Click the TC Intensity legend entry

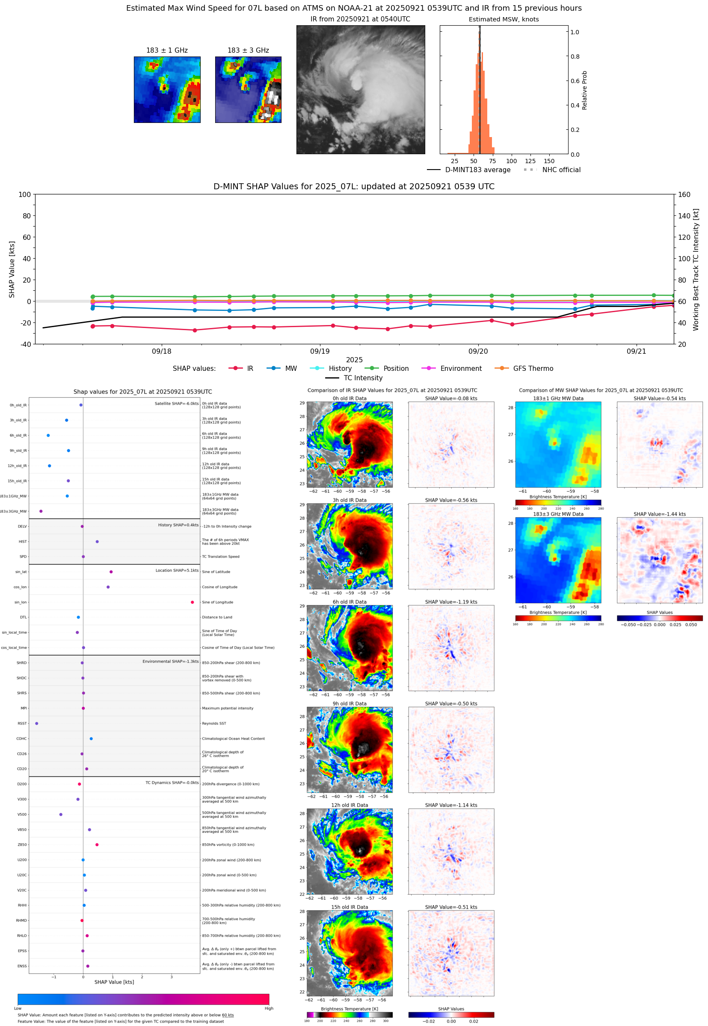[354, 378]
